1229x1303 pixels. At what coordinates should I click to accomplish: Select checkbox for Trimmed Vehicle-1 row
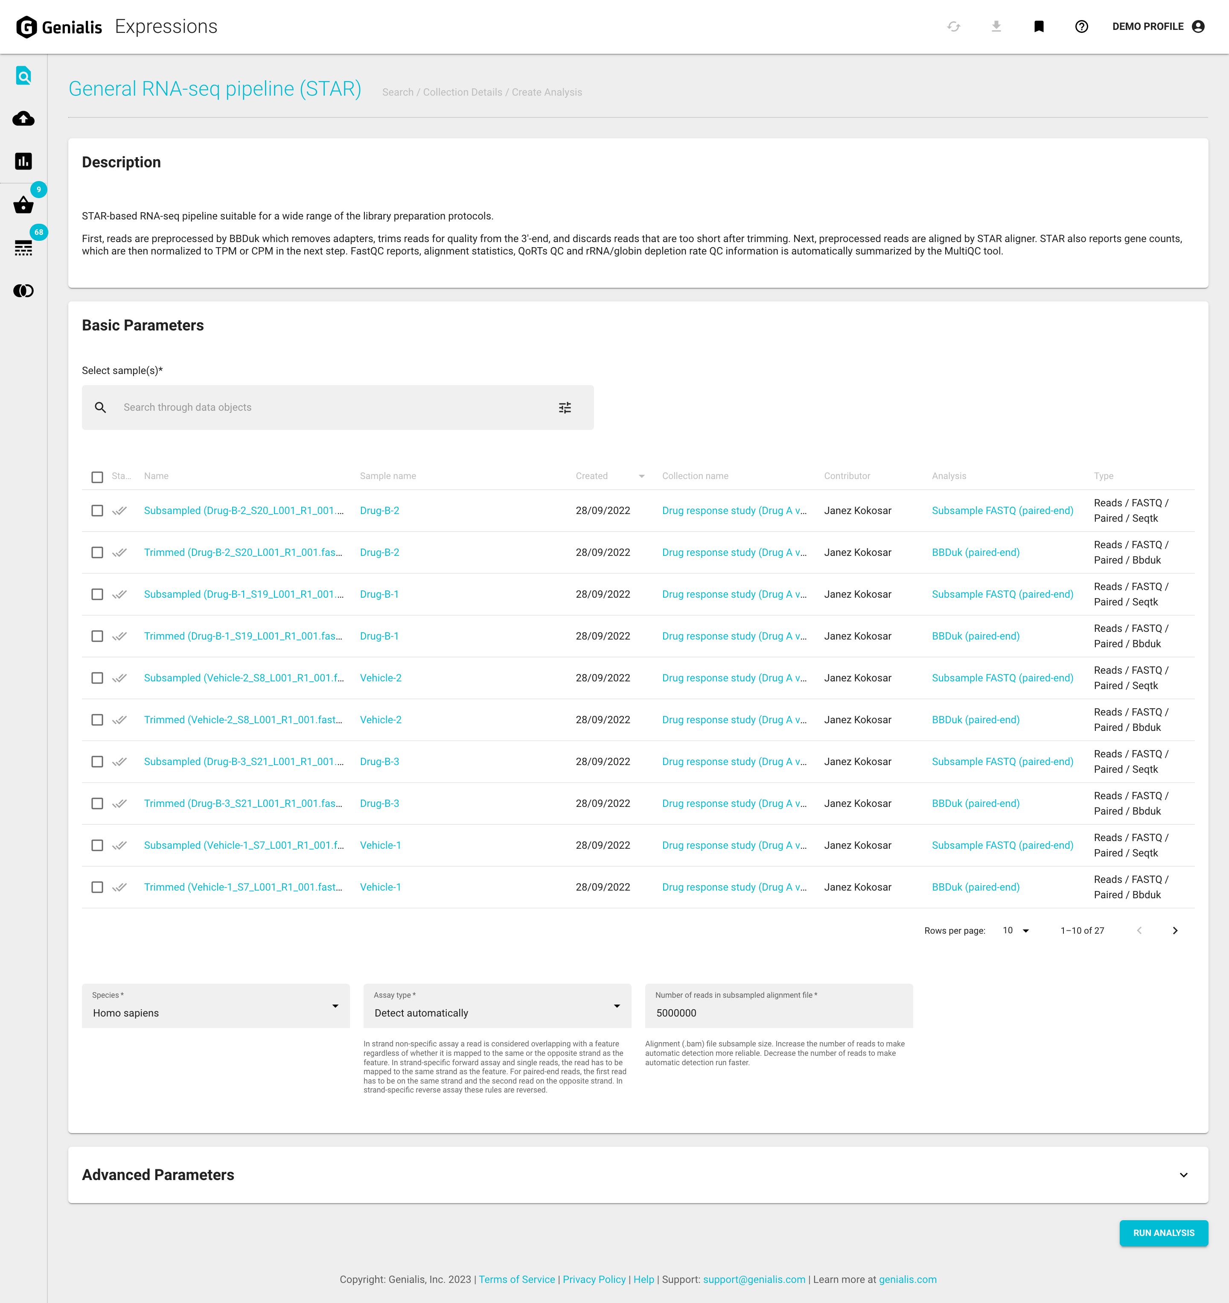[97, 887]
